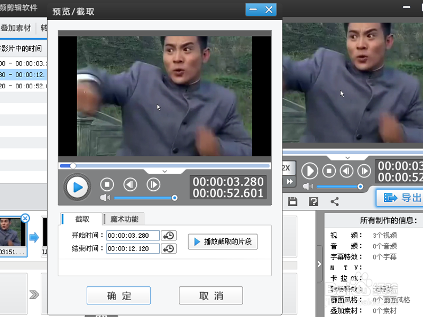Play video in main window player
Screen dimensions: 423x317
pyautogui.click(x=309, y=171)
